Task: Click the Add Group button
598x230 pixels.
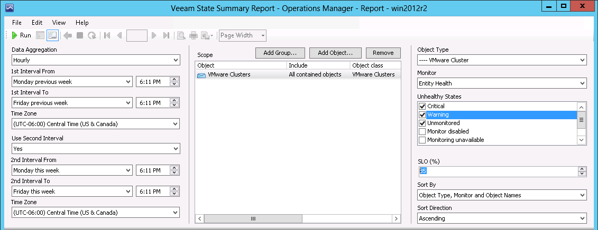Action: (x=280, y=53)
